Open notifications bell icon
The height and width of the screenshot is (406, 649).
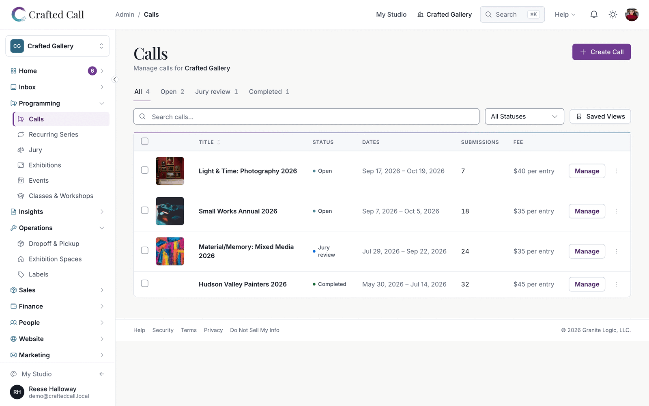(594, 15)
